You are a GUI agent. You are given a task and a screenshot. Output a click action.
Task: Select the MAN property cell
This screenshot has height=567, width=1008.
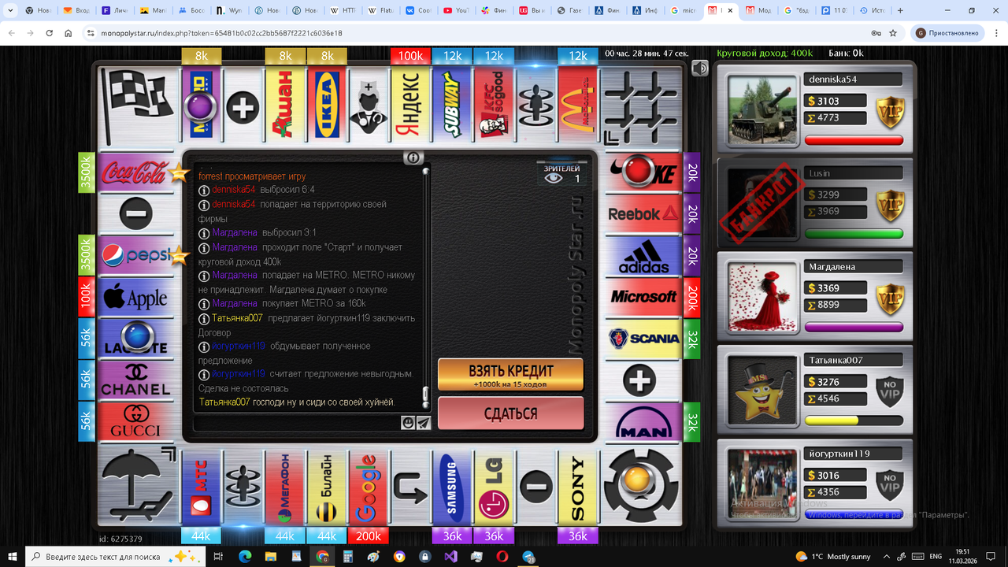[x=643, y=423]
